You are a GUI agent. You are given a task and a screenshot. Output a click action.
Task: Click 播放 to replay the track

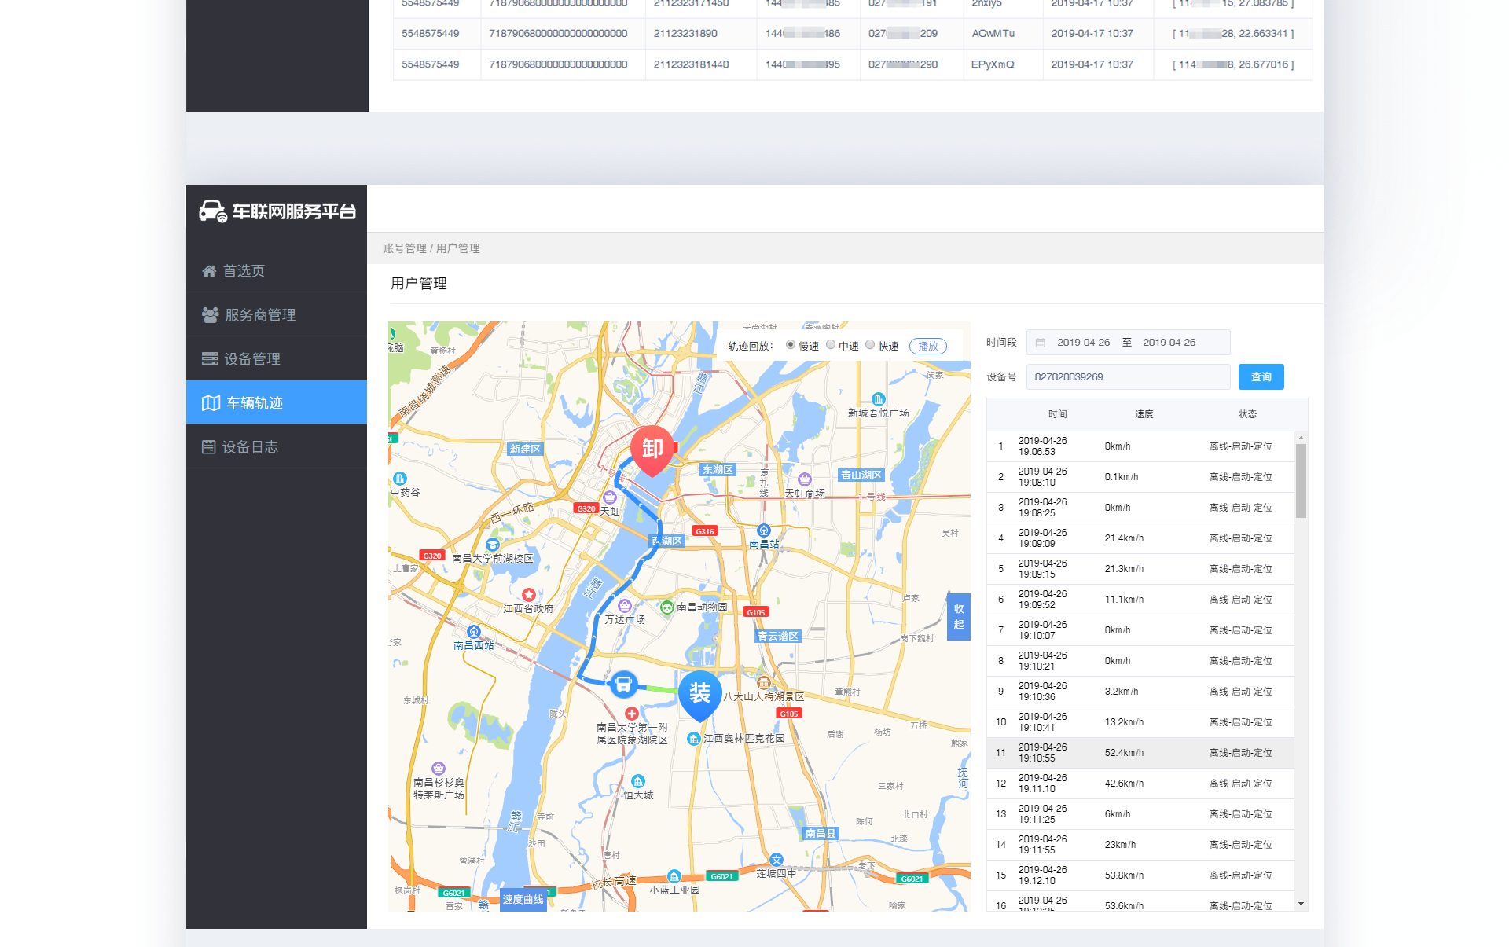click(928, 346)
